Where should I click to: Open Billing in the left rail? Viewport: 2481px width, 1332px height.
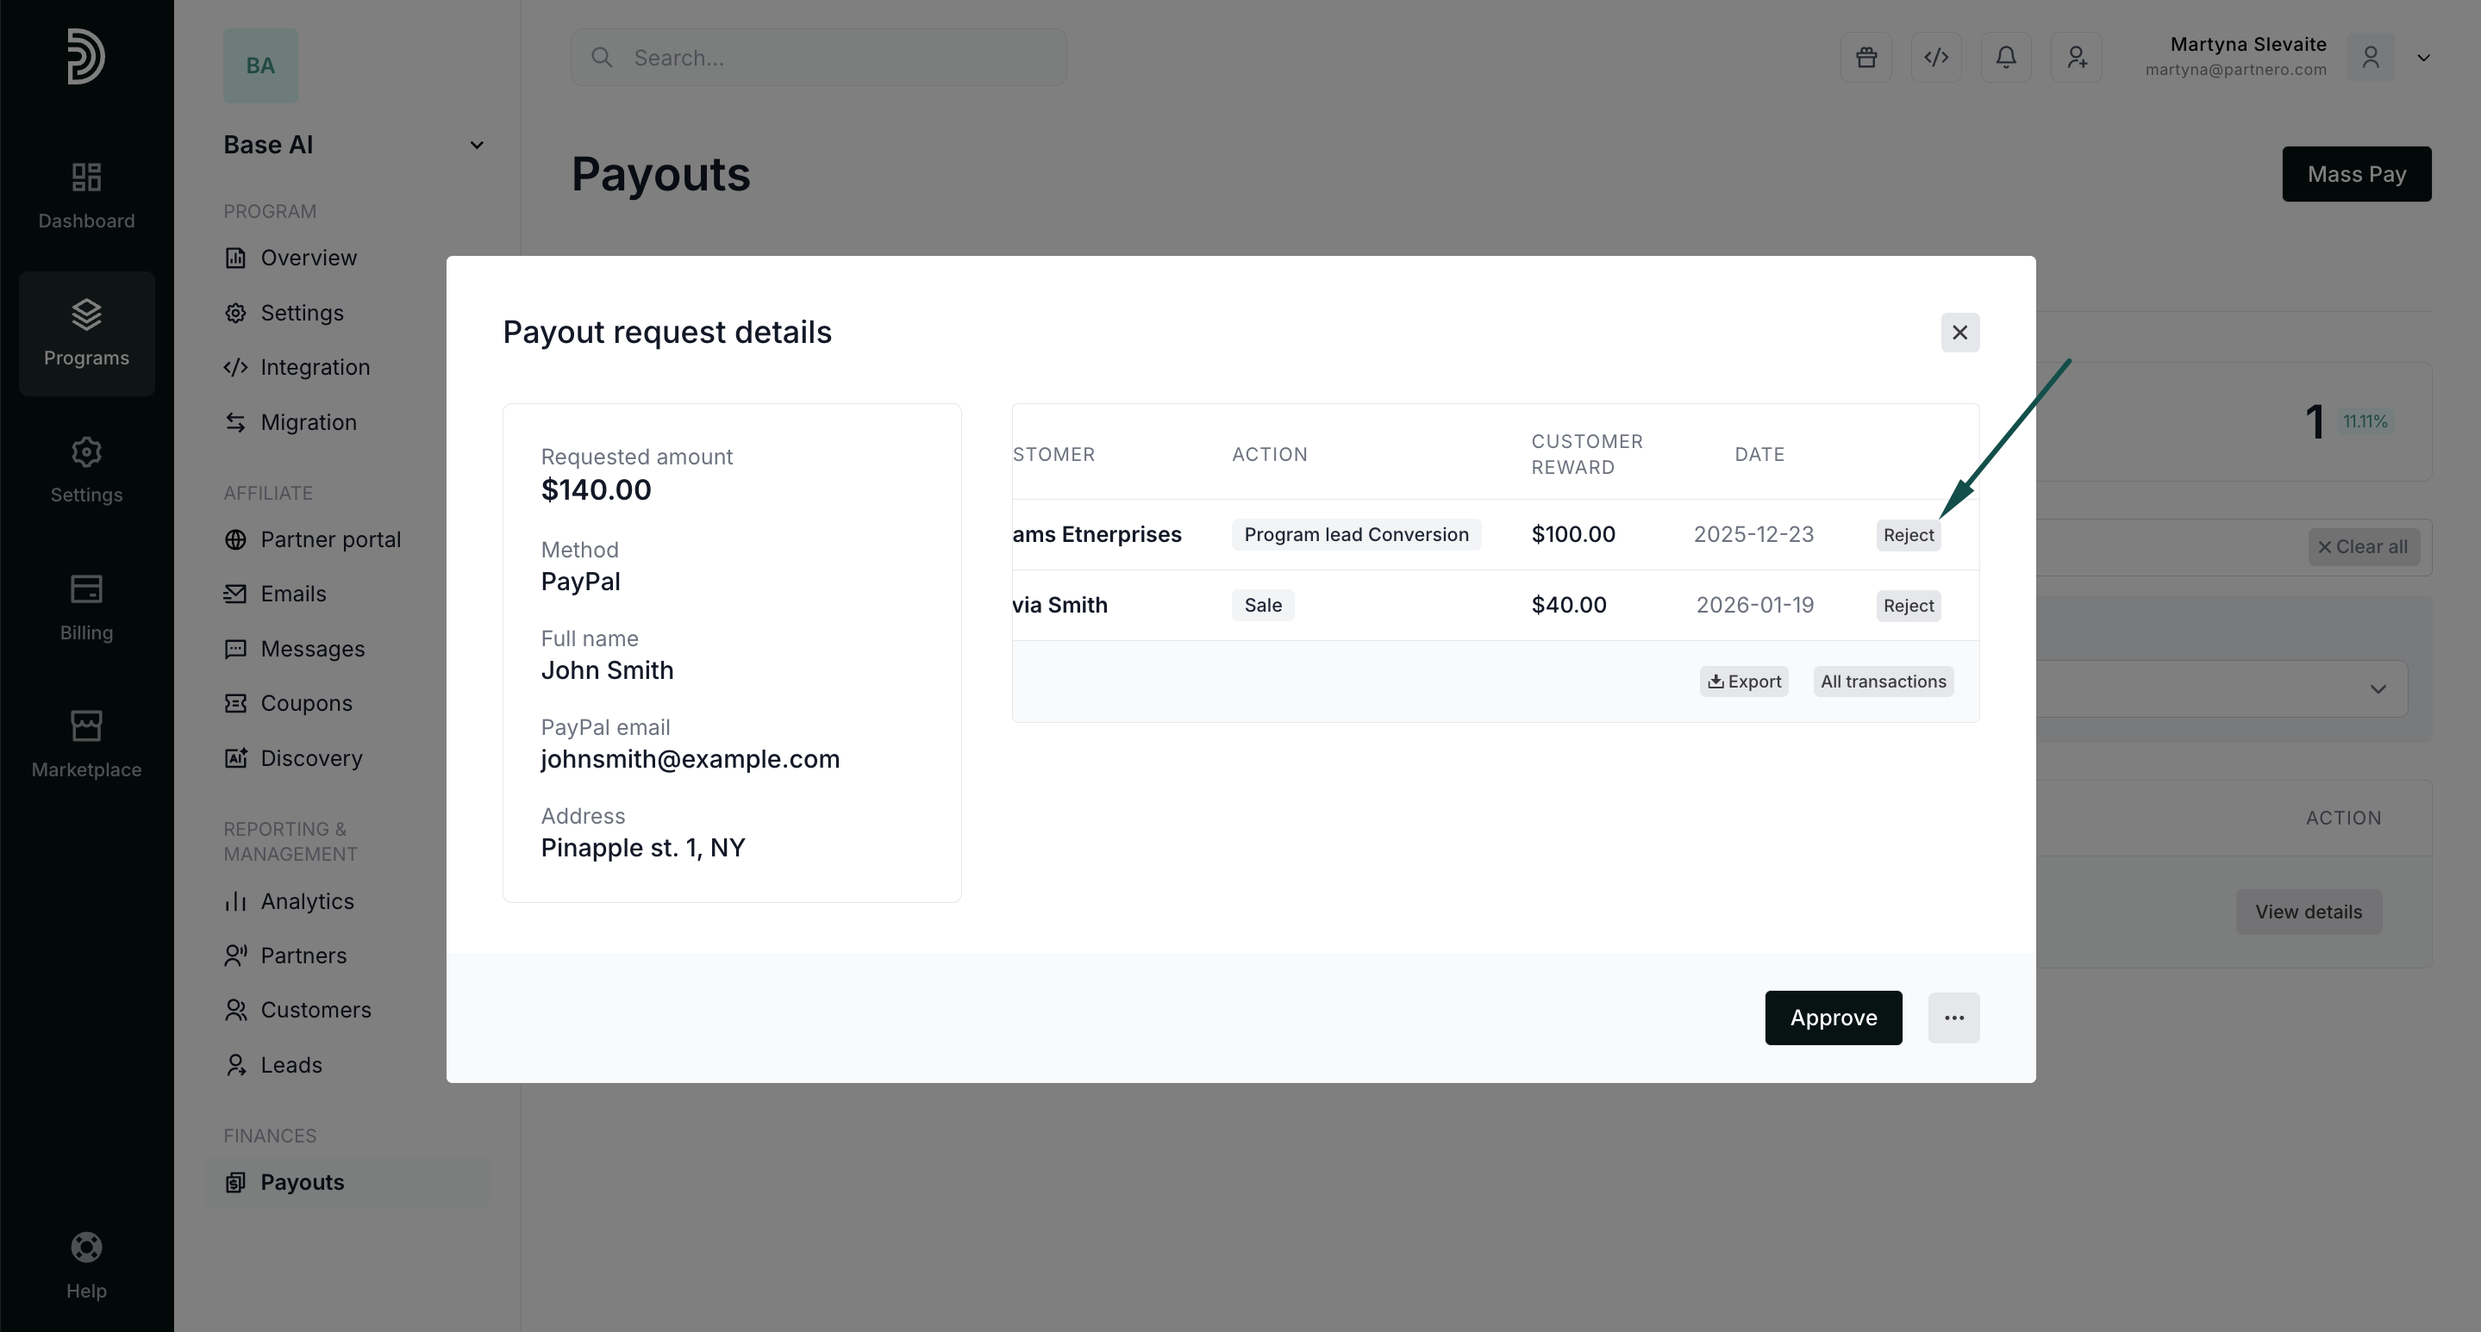87,607
